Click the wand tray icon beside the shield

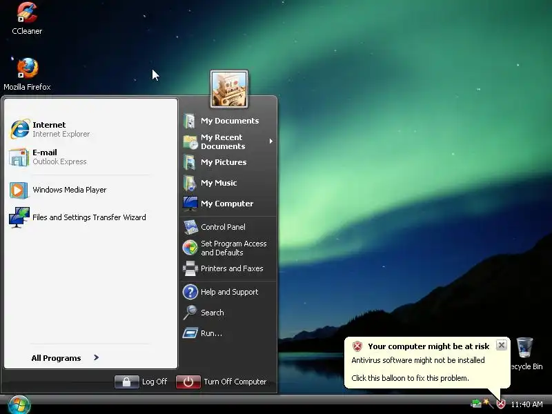(488, 404)
